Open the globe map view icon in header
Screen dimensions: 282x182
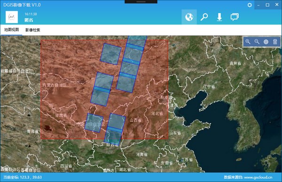(189, 17)
